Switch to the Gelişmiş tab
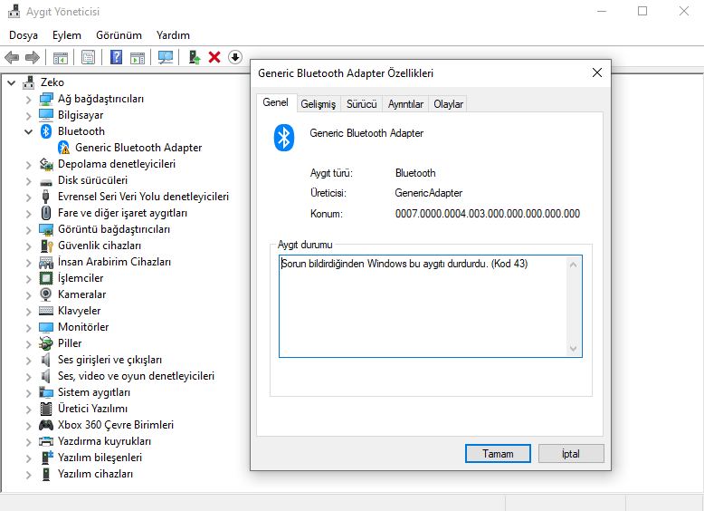 pyautogui.click(x=318, y=104)
